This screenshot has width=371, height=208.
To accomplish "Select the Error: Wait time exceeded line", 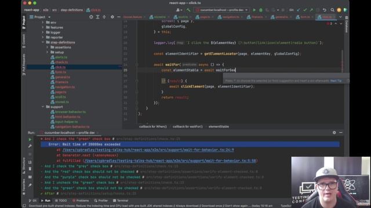I will click(190, 144).
